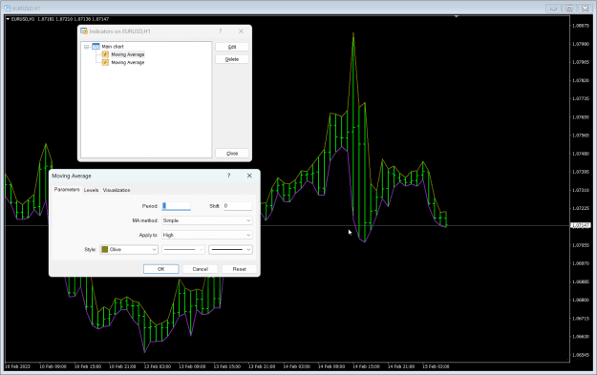Open the Olive color style dropdown
This screenshot has height=375, width=597.
[x=129, y=249]
